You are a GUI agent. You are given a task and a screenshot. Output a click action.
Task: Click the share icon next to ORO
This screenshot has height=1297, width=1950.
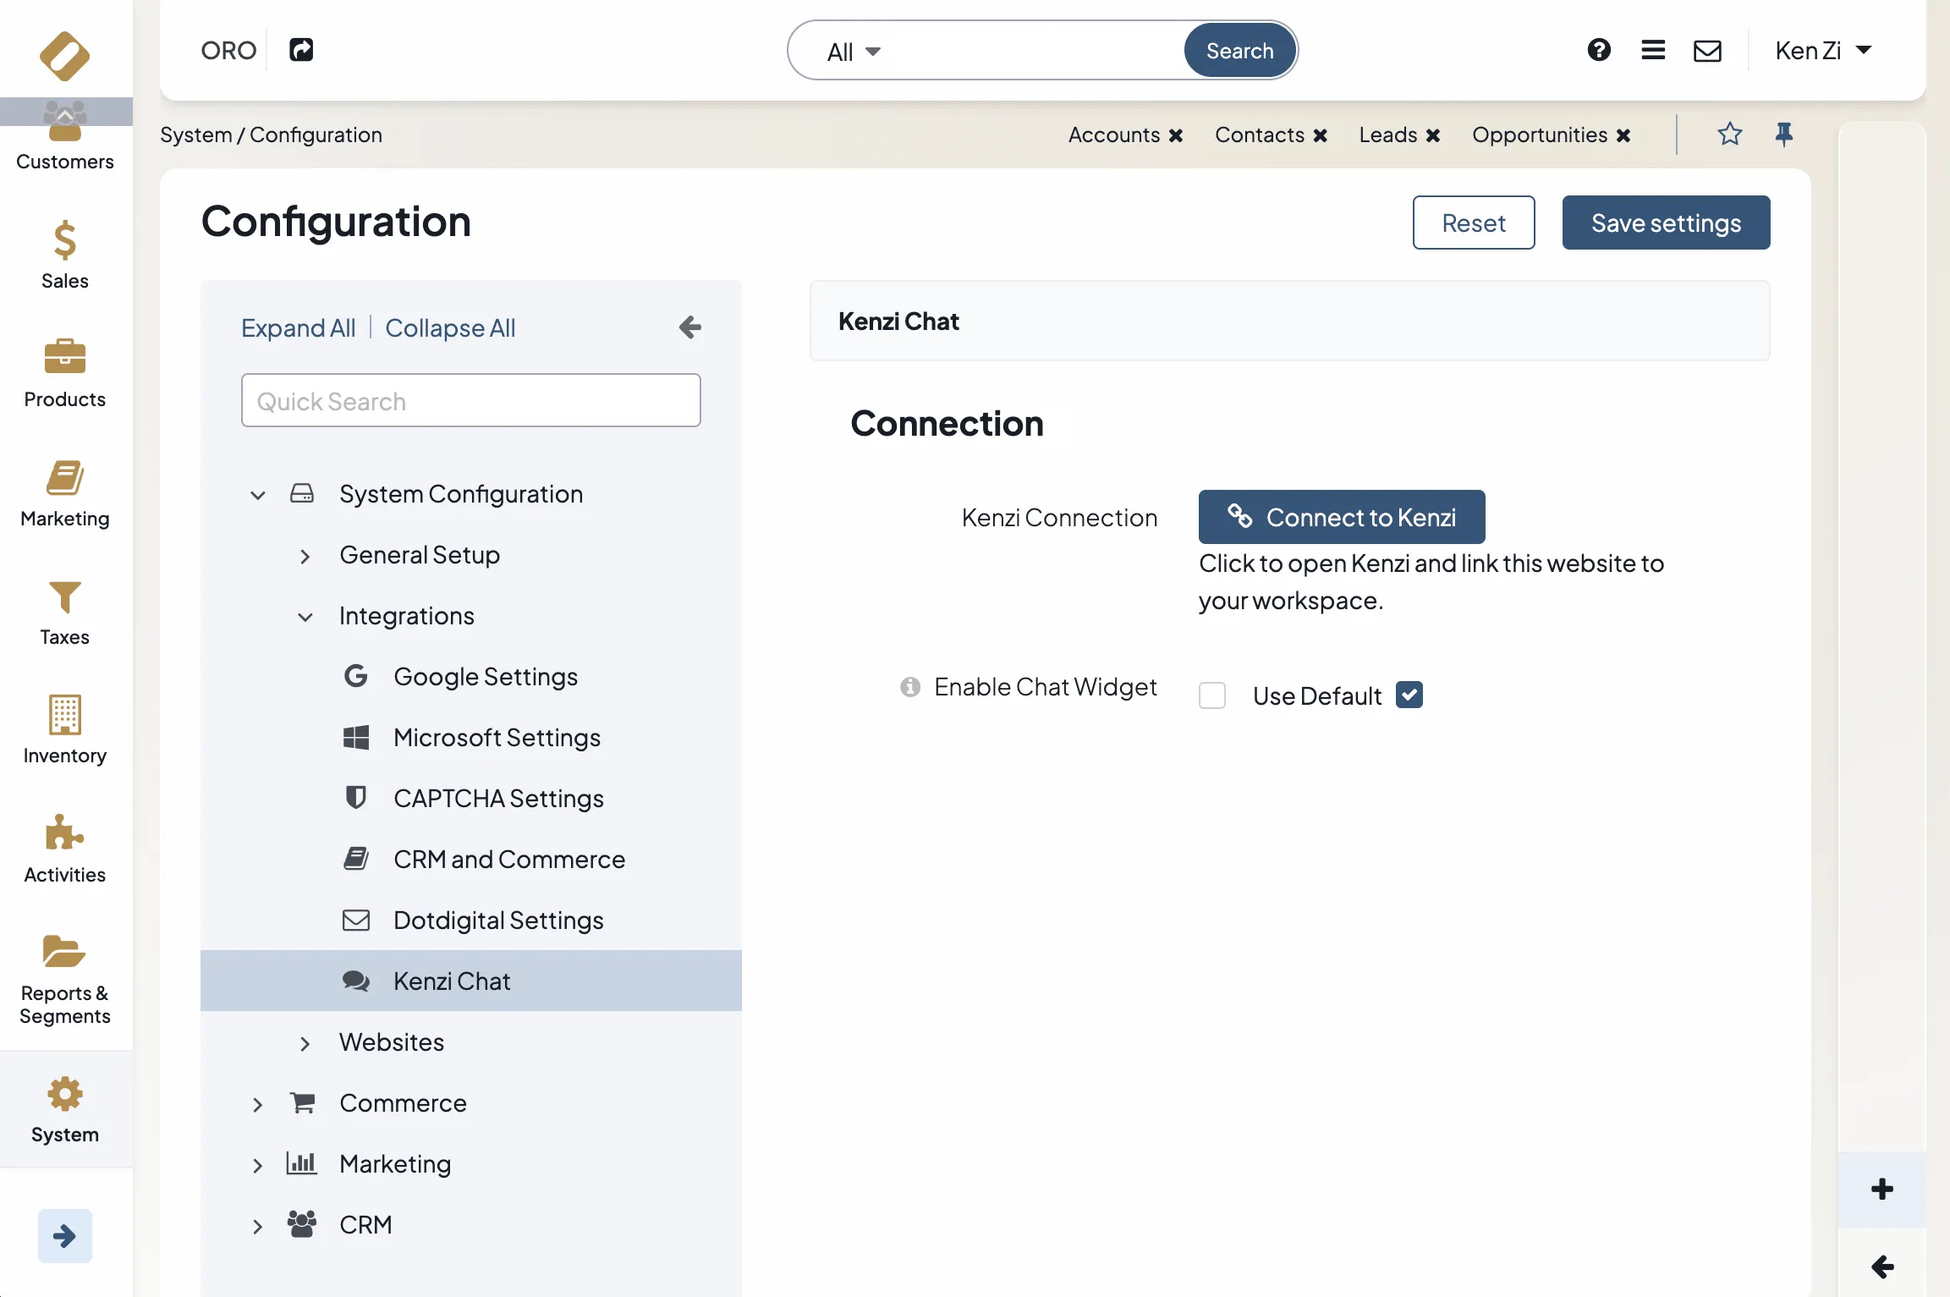(301, 50)
